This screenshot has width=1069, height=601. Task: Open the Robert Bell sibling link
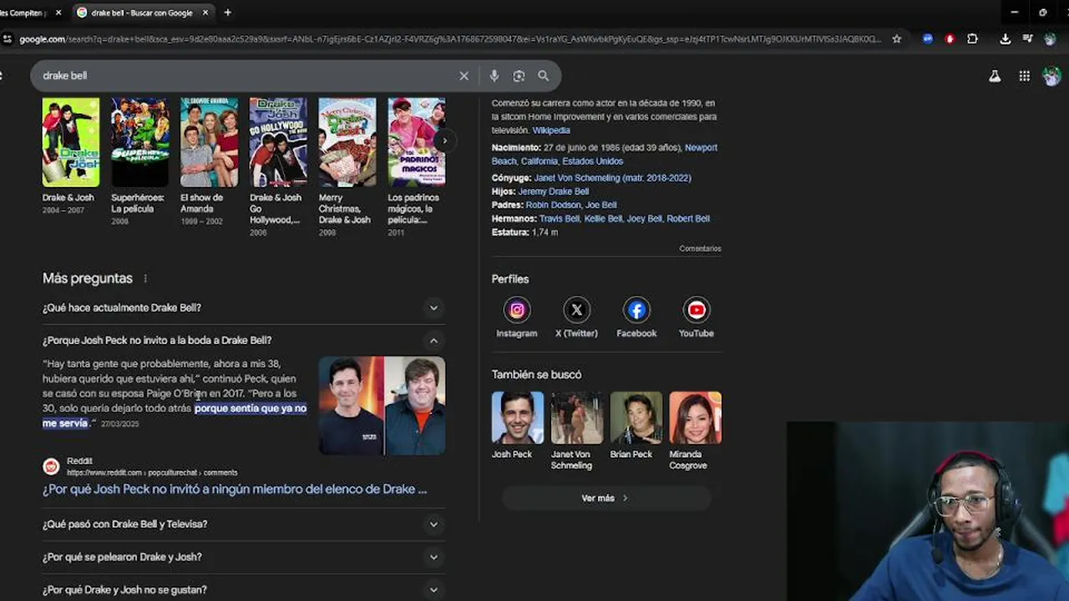click(688, 219)
